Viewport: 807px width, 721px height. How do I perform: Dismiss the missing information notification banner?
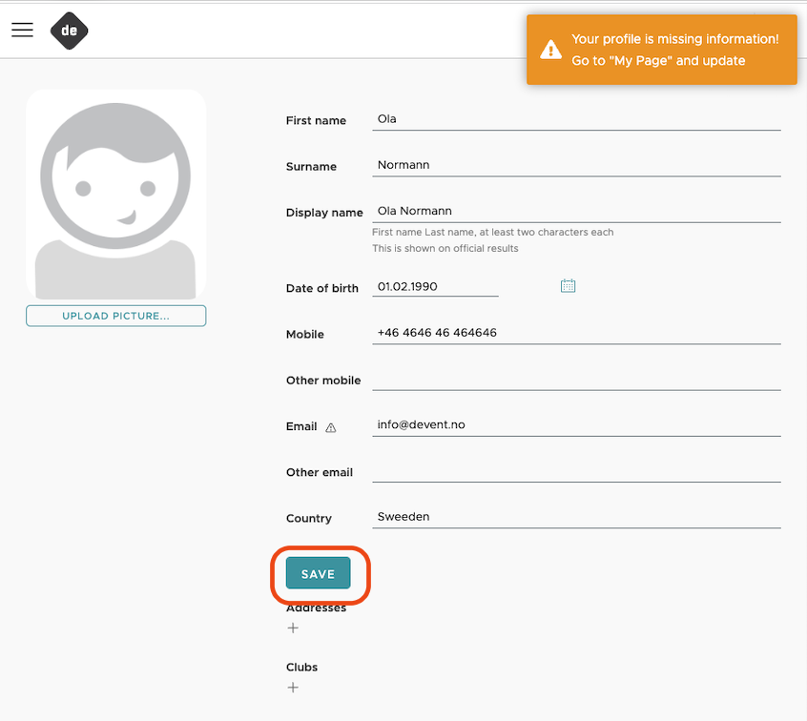click(661, 50)
